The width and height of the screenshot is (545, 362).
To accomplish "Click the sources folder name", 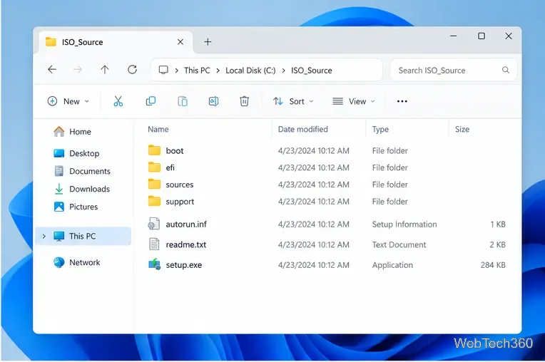I will pyautogui.click(x=179, y=185).
